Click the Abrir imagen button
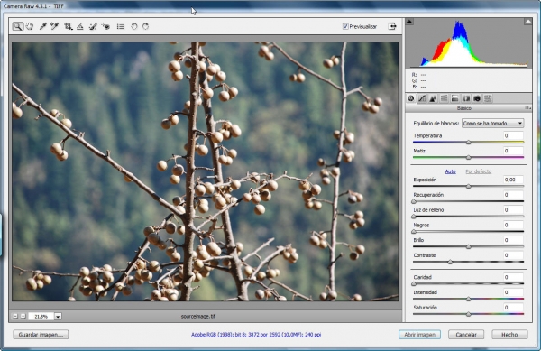The height and width of the screenshot is (351, 541). pyautogui.click(x=419, y=335)
